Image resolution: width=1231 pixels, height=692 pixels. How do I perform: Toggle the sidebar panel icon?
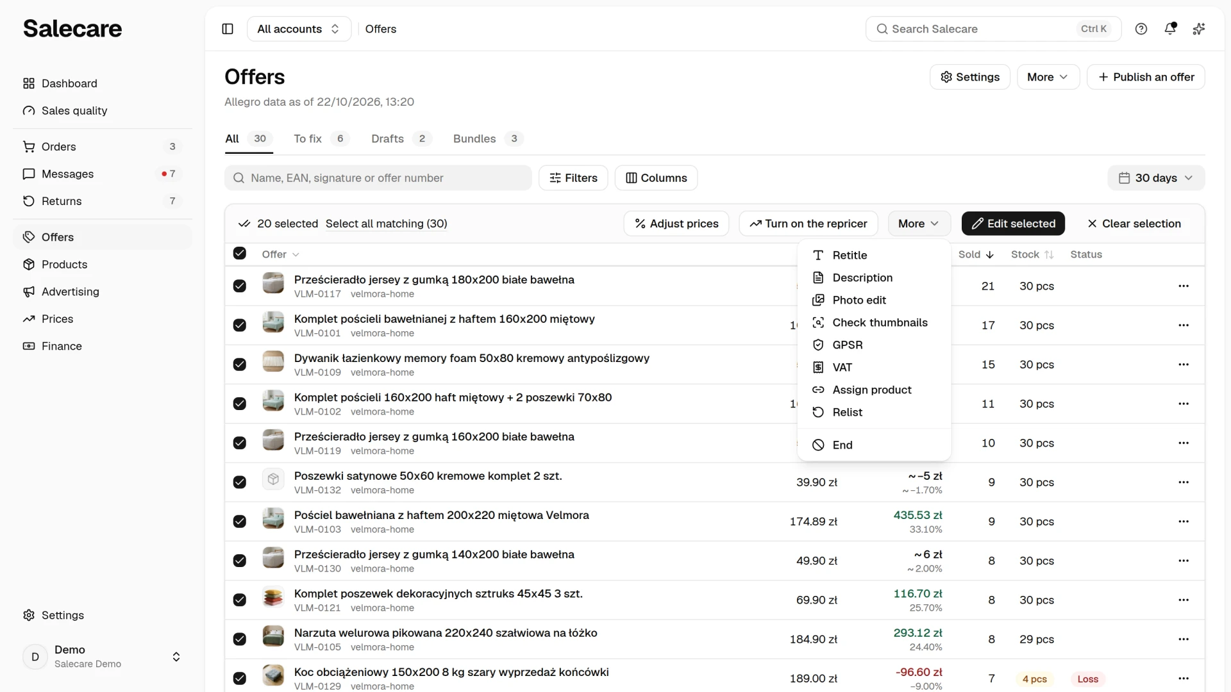(x=228, y=29)
